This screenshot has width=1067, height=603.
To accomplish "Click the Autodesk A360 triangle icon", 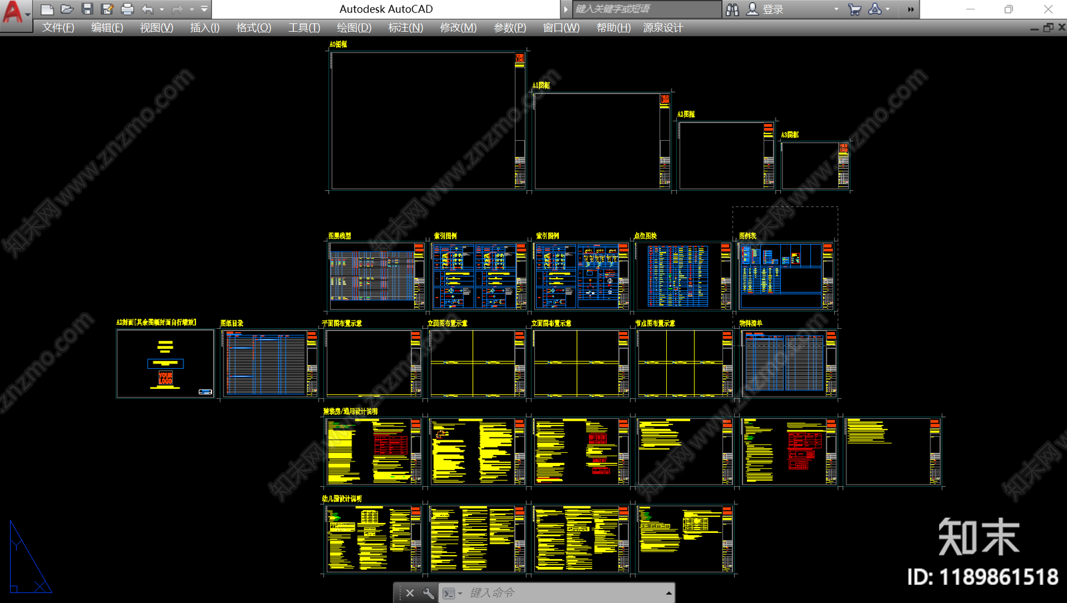I will pyautogui.click(x=875, y=9).
